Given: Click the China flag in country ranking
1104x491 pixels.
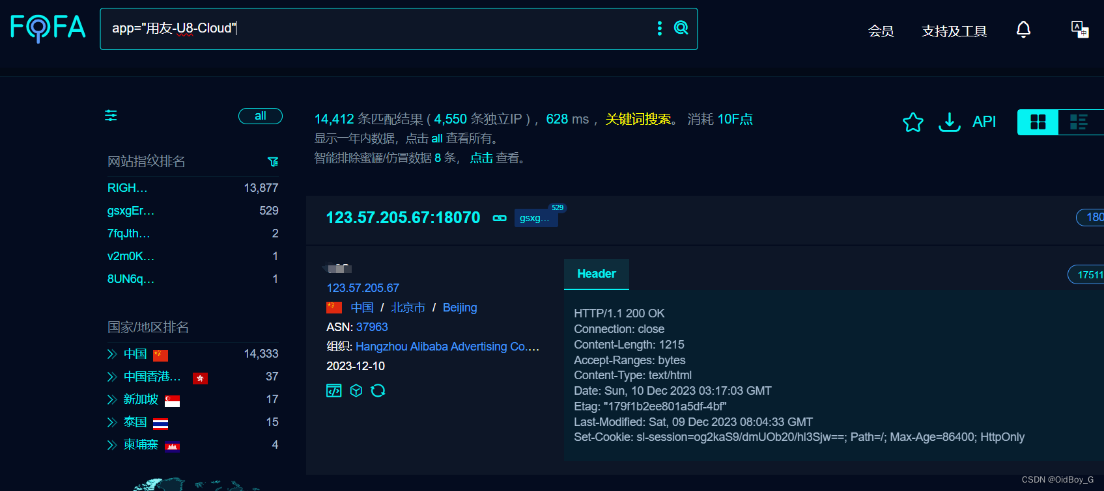Looking at the screenshot, I should [x=160, y=355].
